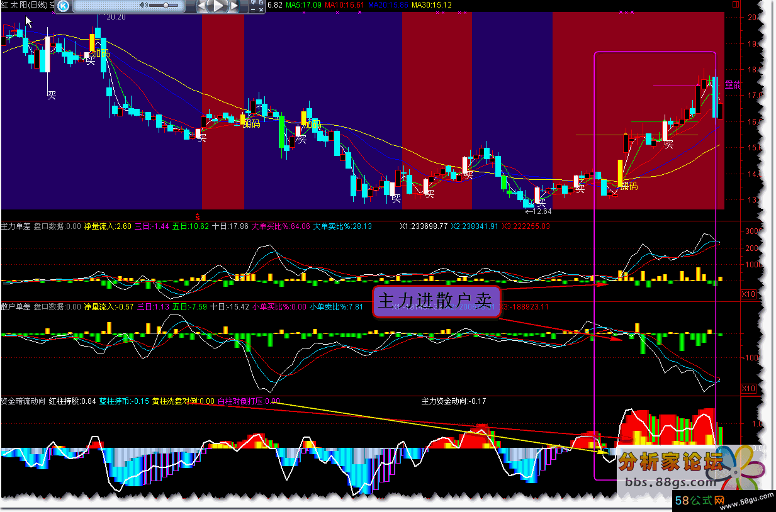Screen dimensions: 776x512
Task: Click the 大单卖比%:28.13 label
Action: [x=342, y=226]
